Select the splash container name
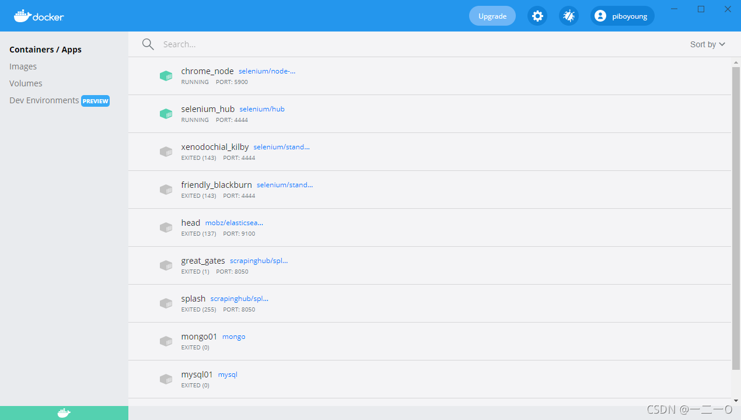This screenshot has width=741, height=420. point(193,299)
